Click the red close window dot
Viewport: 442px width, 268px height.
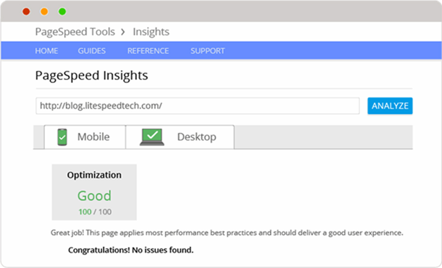click(26, 12)
